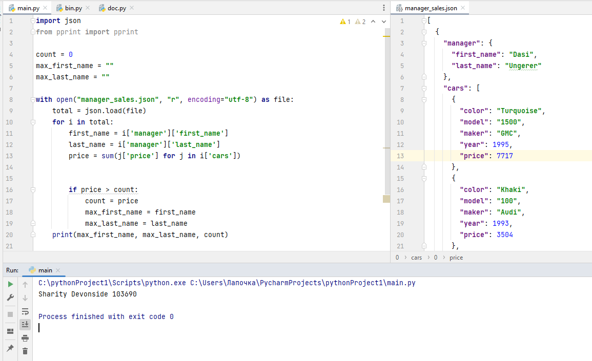Close the manager_sales.json tab
592x361 pixels.
(x=462, y=8)
